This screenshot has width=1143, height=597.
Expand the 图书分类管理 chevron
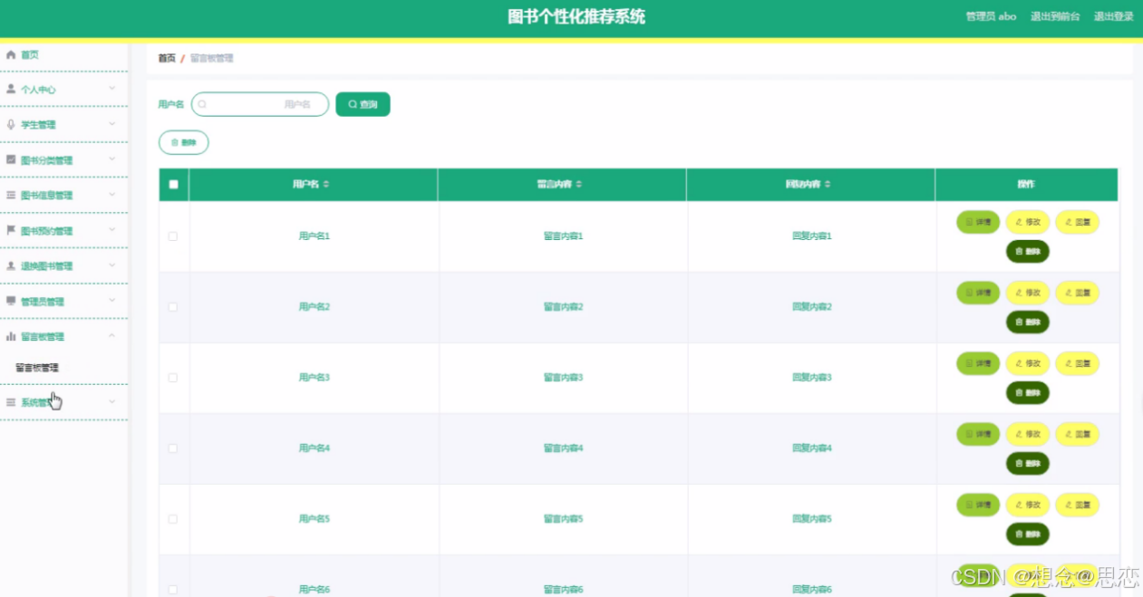pyautogui.click(x=112, y=159)
